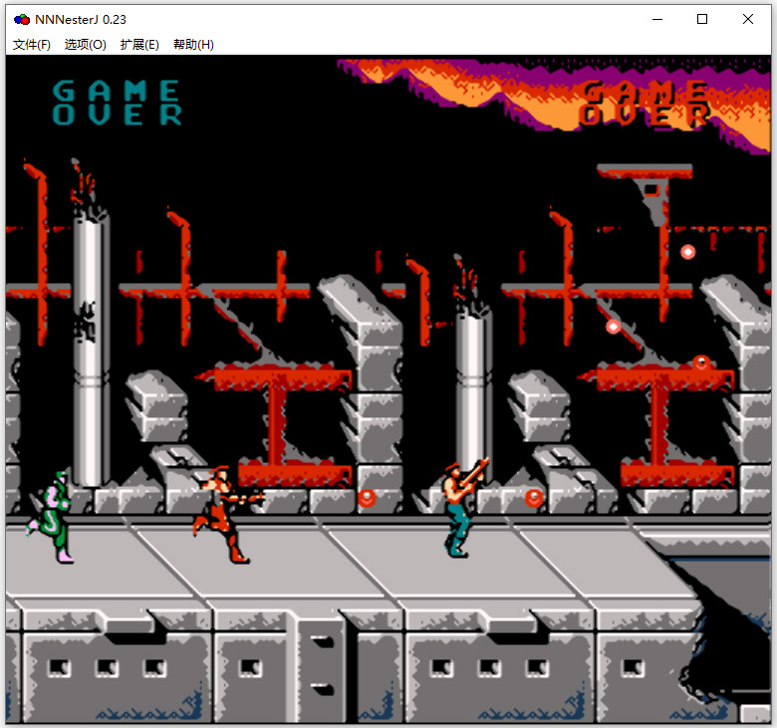Click the topmost pink bullet orb
This screenshot has width=777, height=728.
[687, 252]
